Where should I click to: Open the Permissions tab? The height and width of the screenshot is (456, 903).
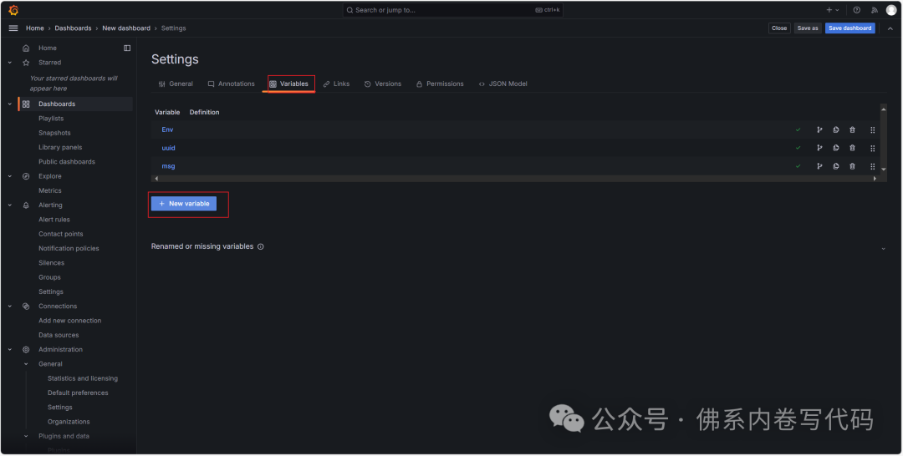click(x=440, y=84)
